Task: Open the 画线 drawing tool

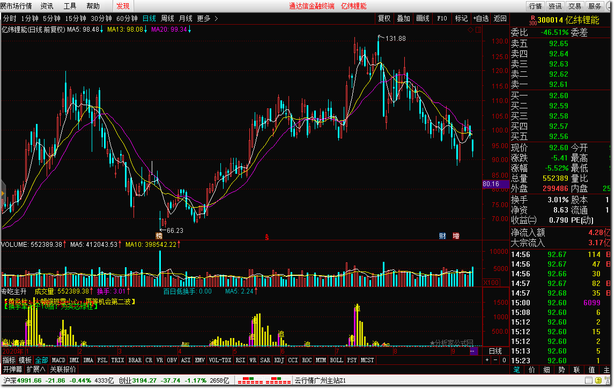Action: pyautogui.click(x=423, y=18)
